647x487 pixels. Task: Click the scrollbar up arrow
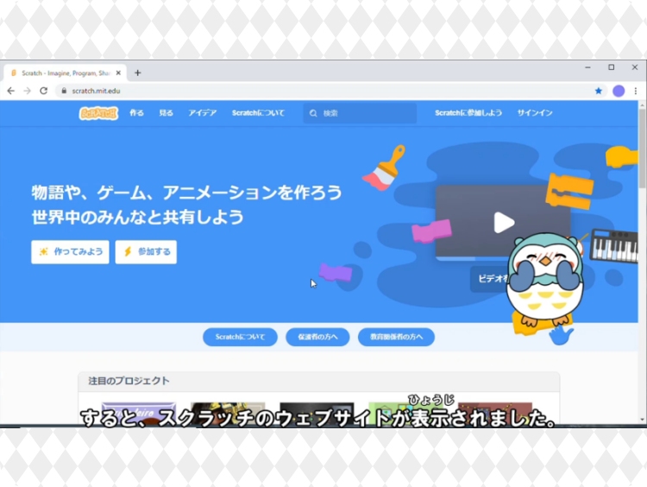[x=642, y=105]
